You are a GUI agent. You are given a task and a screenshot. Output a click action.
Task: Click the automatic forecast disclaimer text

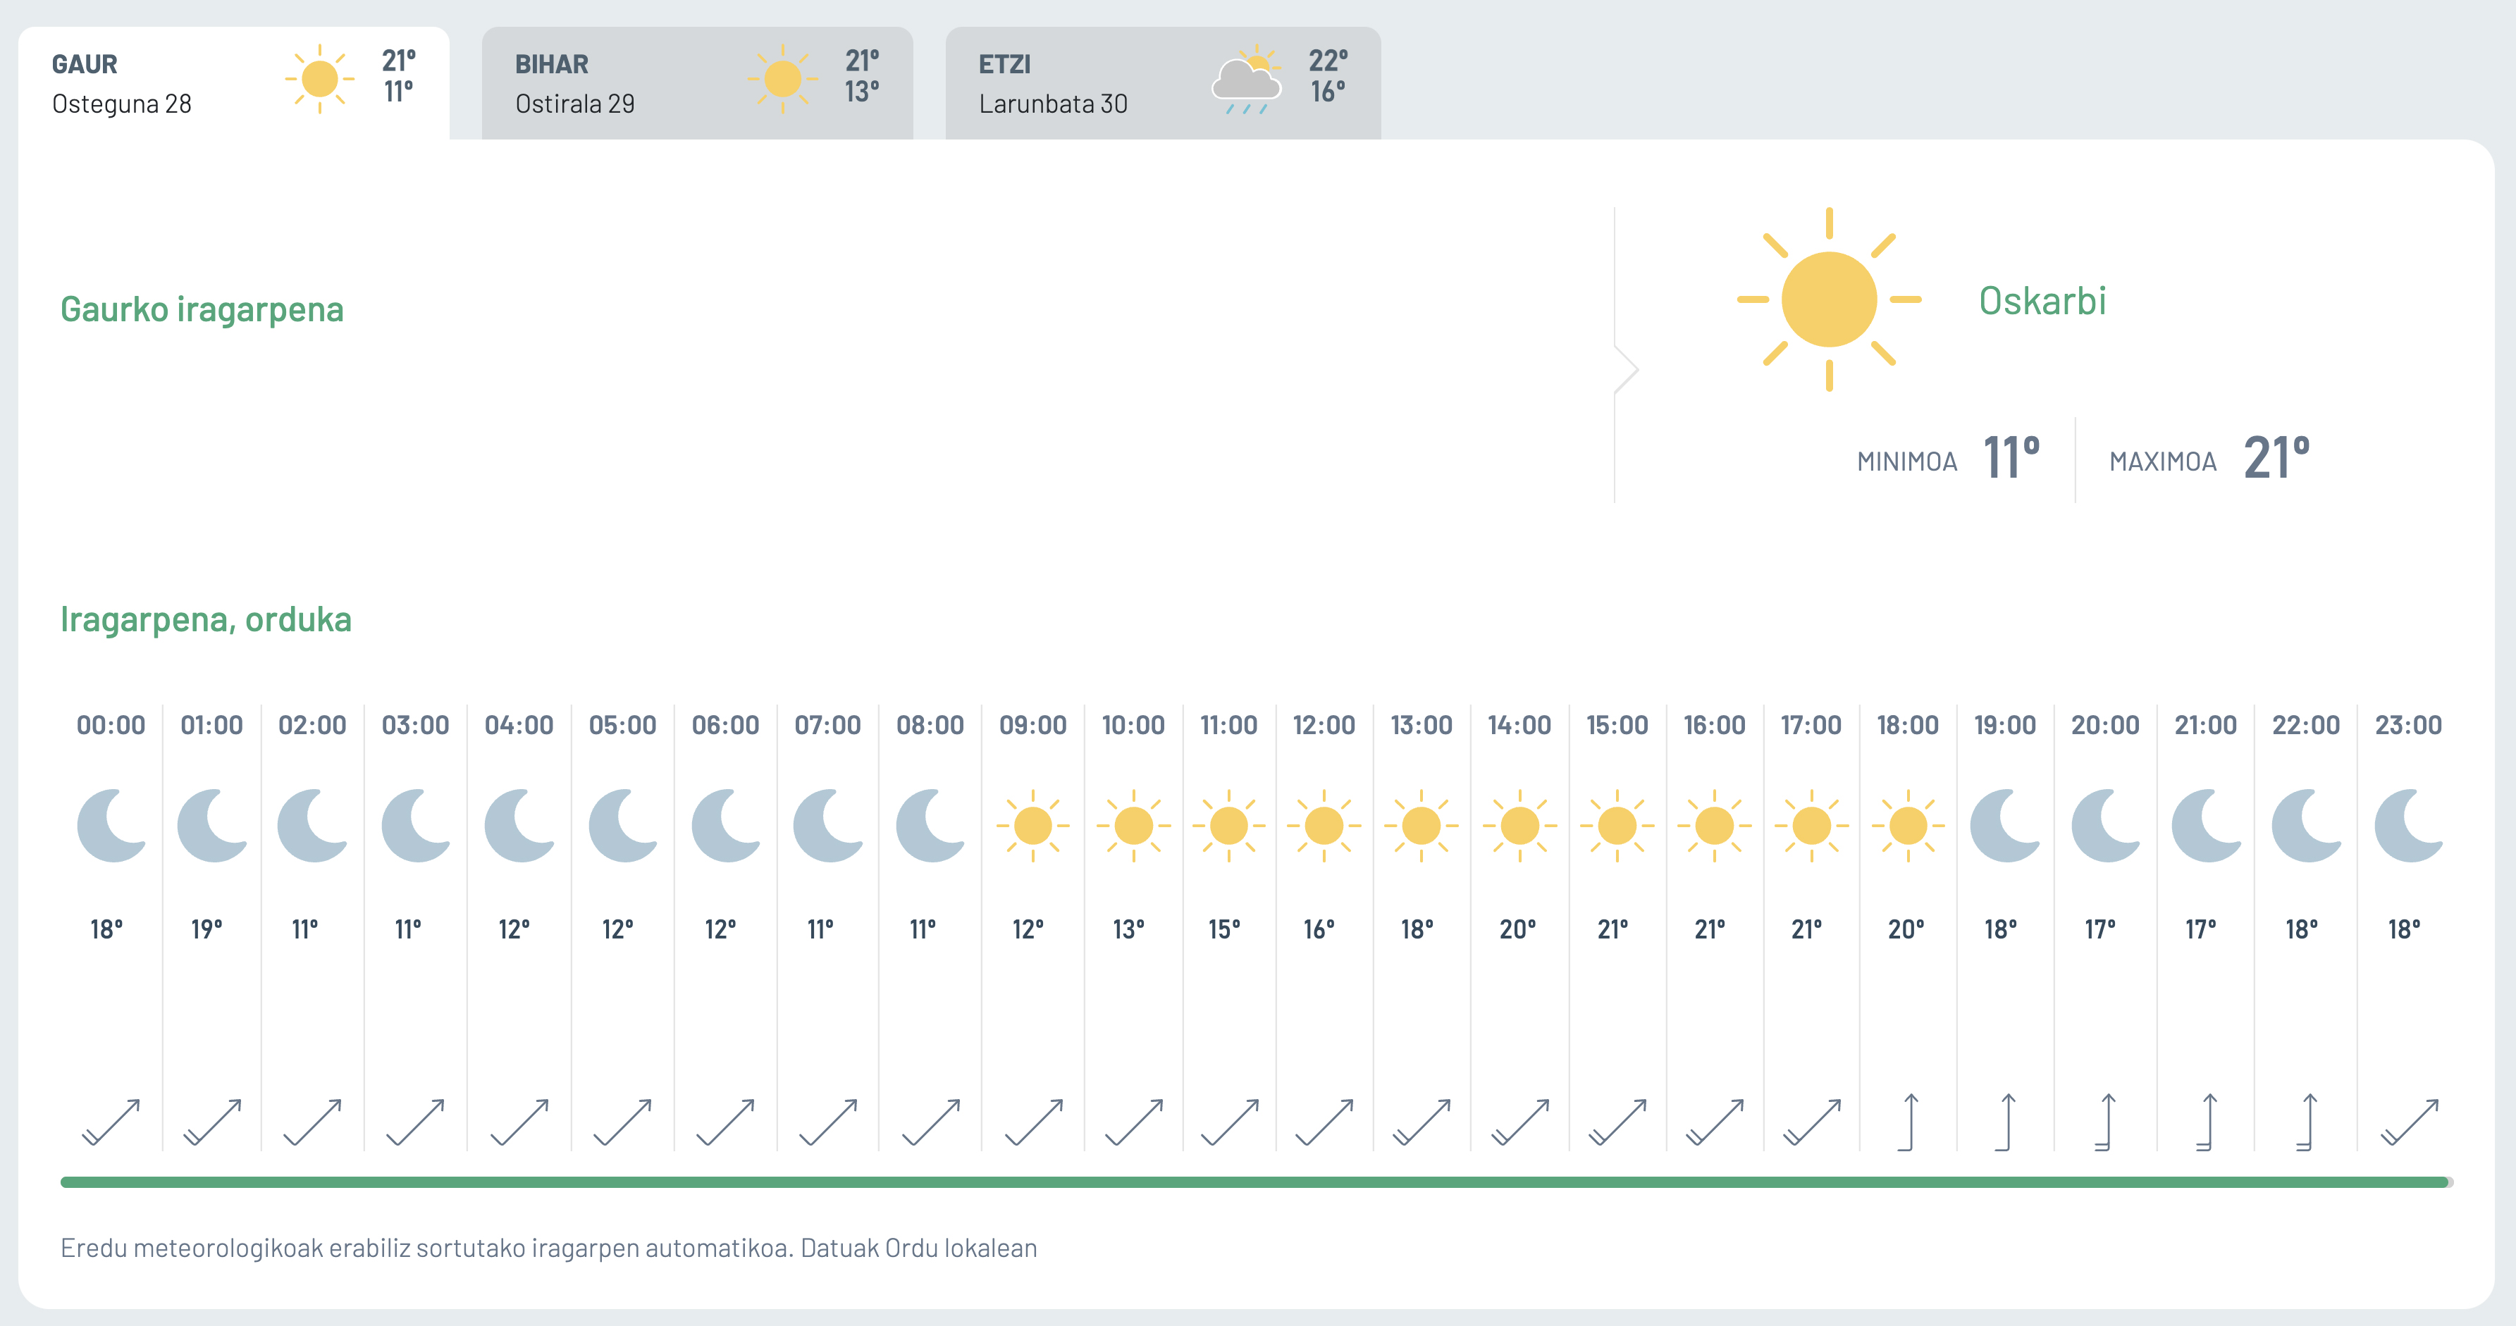coord(549,1248)
